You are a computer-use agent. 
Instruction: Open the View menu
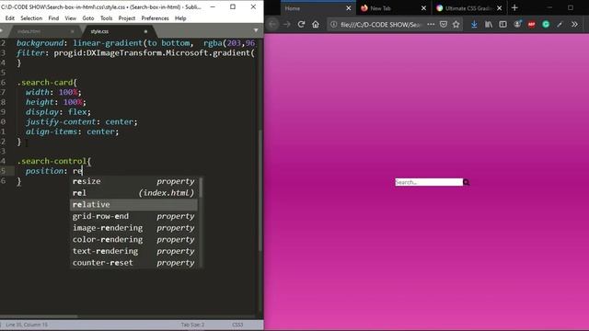point(70,18)
